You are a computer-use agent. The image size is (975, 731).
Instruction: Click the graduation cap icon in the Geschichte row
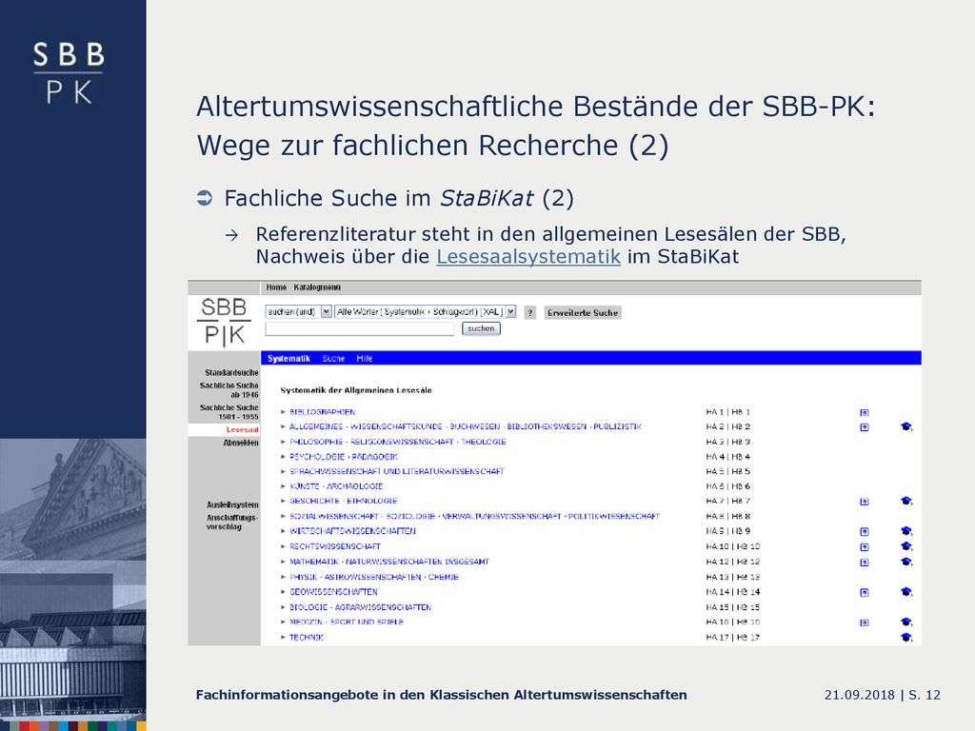pyautogui.click(x=906, y=501)
